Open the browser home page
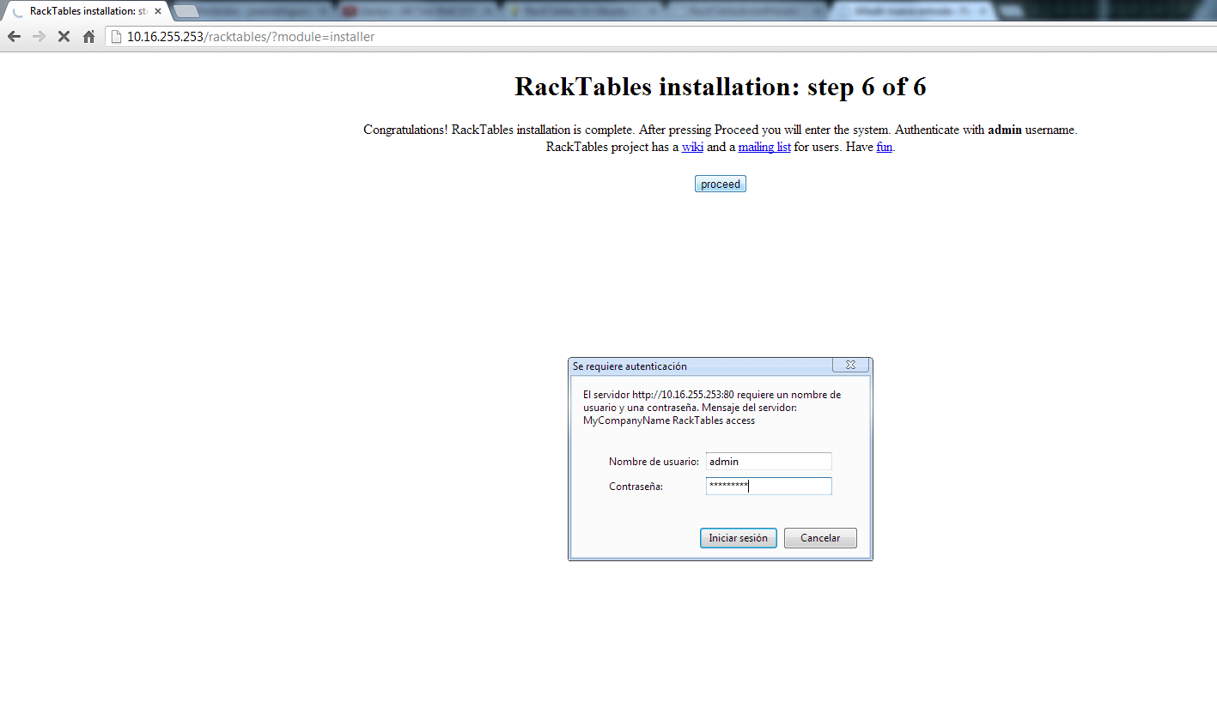The height and width of the screenshot is (726, 1217). (88, 37)
